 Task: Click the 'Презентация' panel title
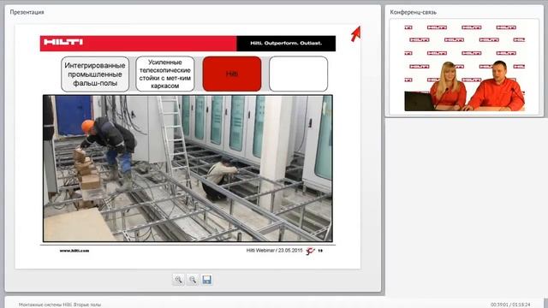(27, 12)
